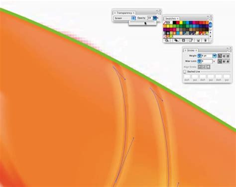The height and width of the screenshot is (187, 236).
Task: Open the stroke Weight dropdown arrow
Action: pos(215,56)
